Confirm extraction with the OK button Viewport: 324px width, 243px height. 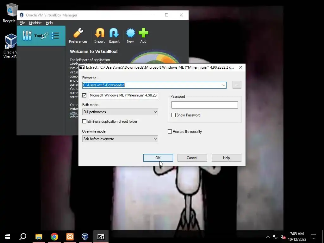158,158
